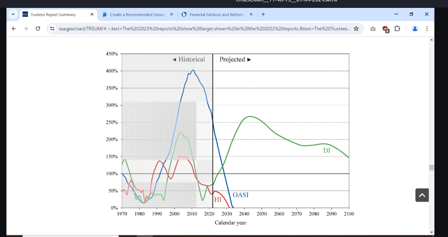This screenshot has height=237, width=448.
Task: Click the scroll-to-top arrow button
Action: pyautogui.click(x=422, y=195)
